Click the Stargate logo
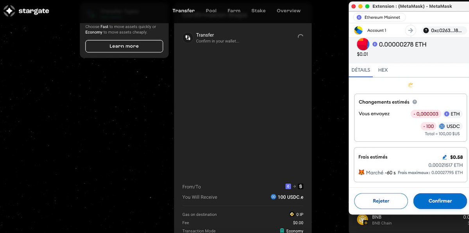Screen dimensions: 469x233 tap(27, 11)
